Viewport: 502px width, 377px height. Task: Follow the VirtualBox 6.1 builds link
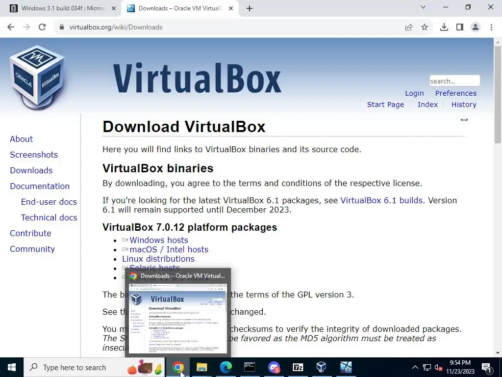(x=381, y=200)
